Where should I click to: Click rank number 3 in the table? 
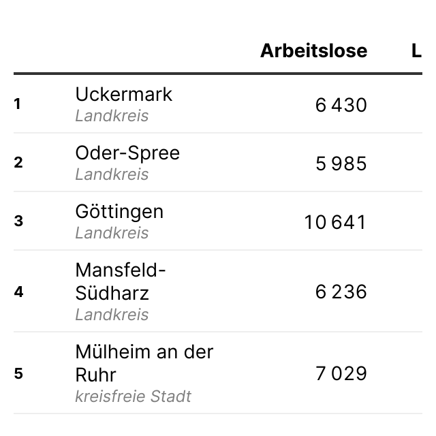[18, 221]
